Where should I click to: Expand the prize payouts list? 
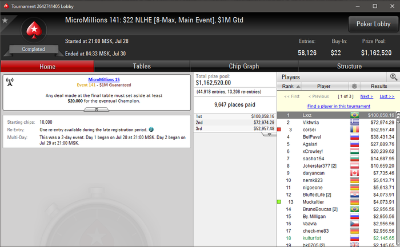pos(269,134)
